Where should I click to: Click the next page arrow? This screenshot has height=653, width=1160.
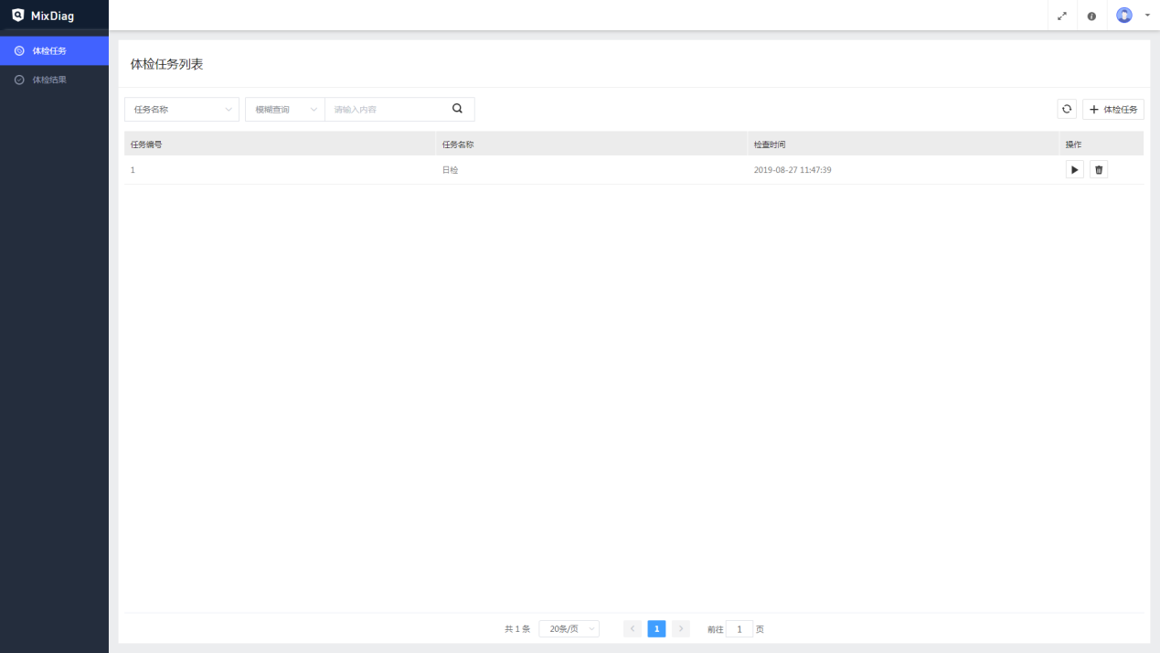point(681,629)
